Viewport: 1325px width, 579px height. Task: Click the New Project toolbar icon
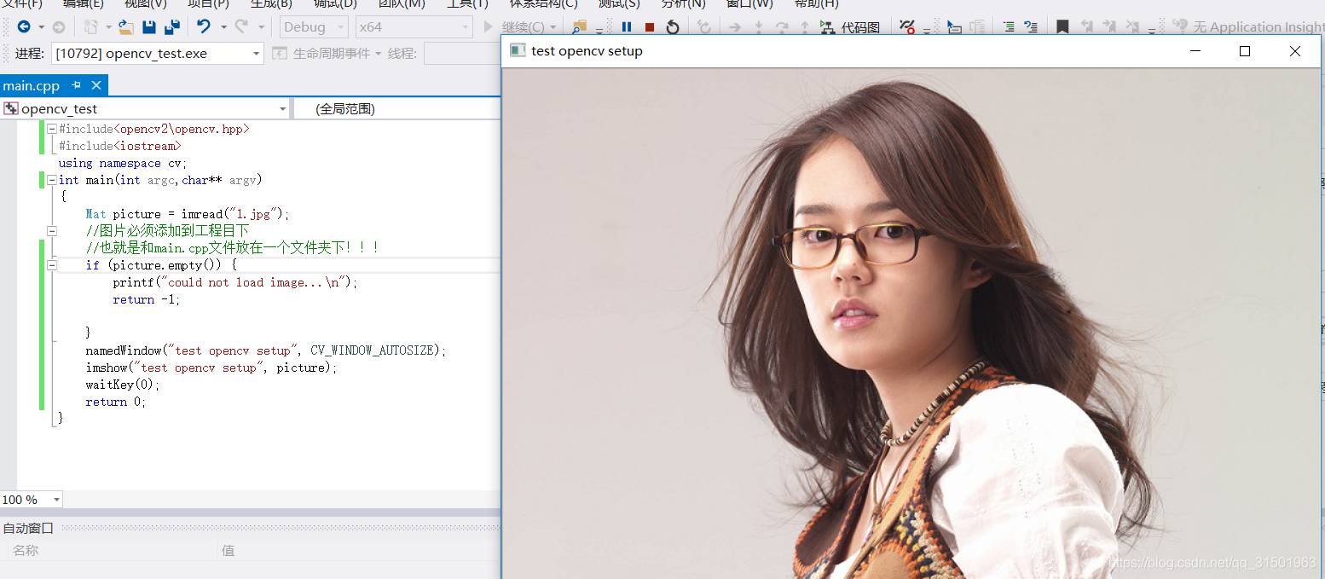(x=90, y=27)
